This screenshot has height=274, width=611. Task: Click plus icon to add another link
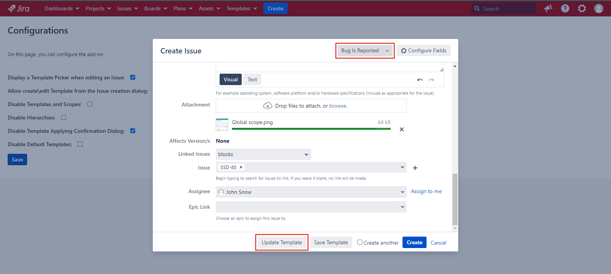pyautogui.click(x=415, y=168)
